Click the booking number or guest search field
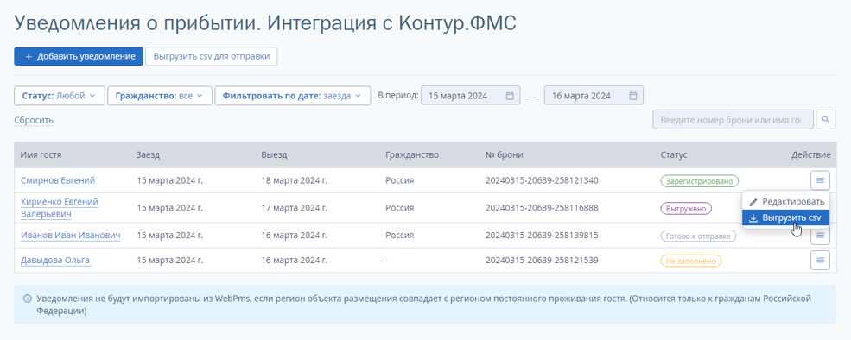Screen dimensions: 851x340 (x=734, y=119)
